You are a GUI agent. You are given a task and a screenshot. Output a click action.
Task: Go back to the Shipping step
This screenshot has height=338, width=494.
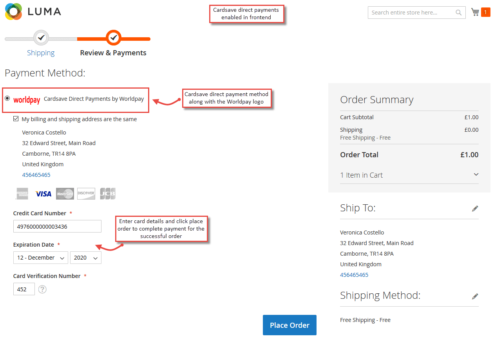[41, 53]
